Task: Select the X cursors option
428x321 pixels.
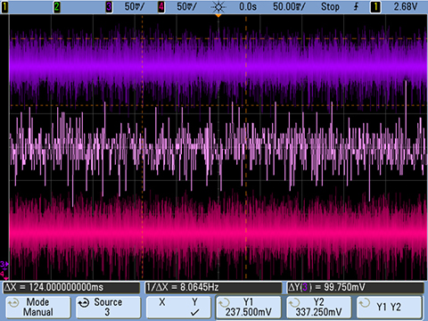Action: [x=162, y=302]
